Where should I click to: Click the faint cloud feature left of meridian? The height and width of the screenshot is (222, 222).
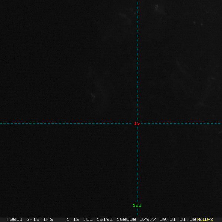click(92, 97)
